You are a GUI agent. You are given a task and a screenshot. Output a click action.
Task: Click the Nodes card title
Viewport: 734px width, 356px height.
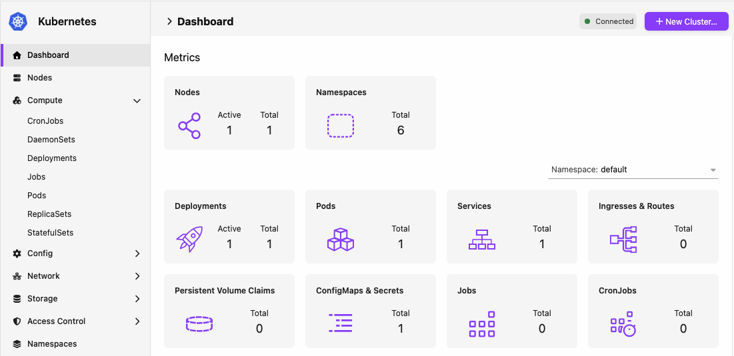(x=187, y=92)
